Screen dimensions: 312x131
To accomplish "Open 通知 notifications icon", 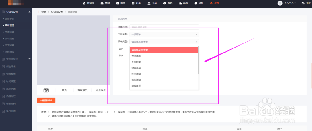I will pos(196,3).
